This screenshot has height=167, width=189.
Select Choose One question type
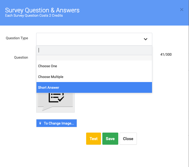coord(94,66)
